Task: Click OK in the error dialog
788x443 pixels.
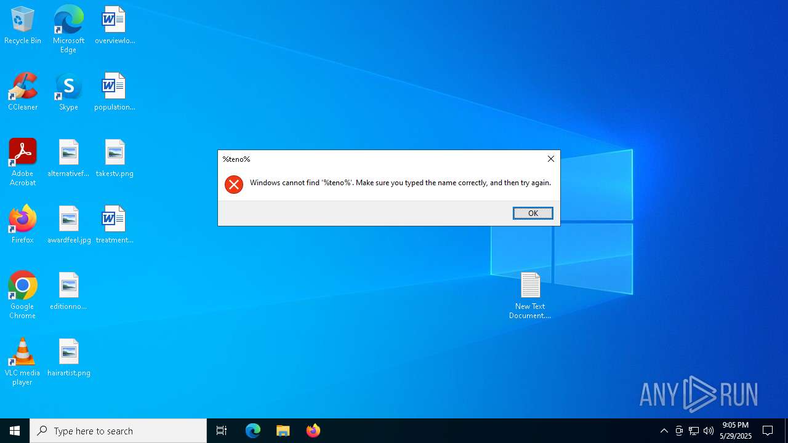Action: click(x=533, y=214)
